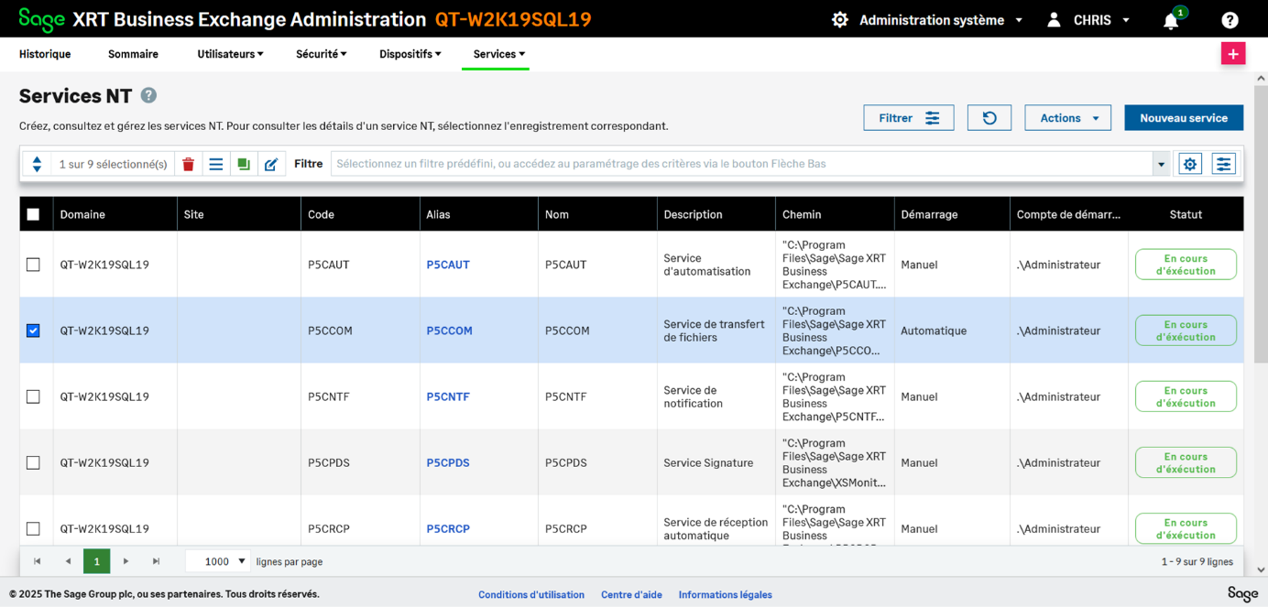This screenshot has height=607, width=1268.
Task: Click the edit pencil icon in toolbar
Action: 271,165
